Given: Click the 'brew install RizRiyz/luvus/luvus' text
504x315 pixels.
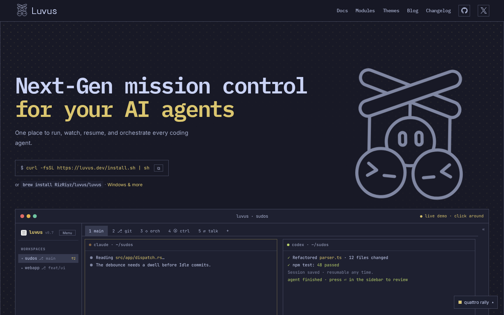Looking at the screenshot, I should [x=62, y=185].
